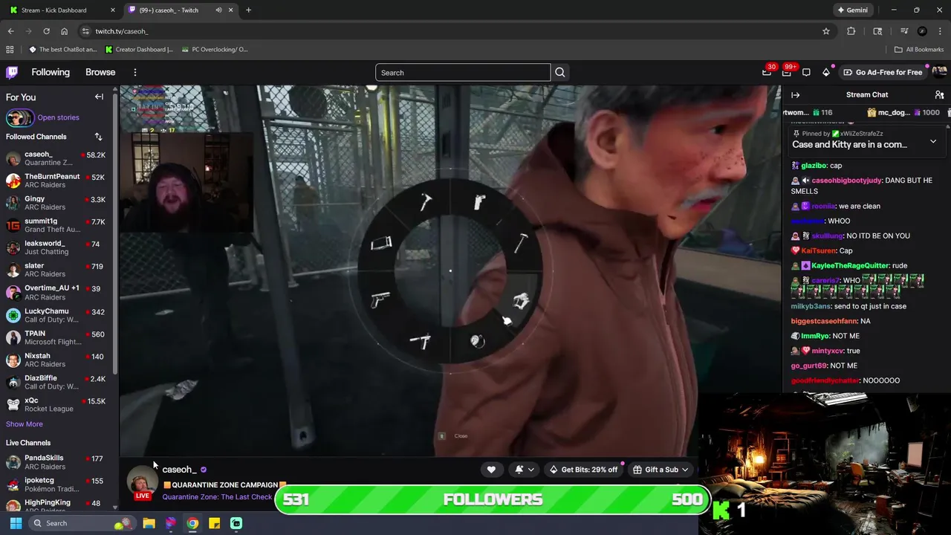Open Sticky Notes from taskbar
This screenshot has width=951, height=535.
214,523
